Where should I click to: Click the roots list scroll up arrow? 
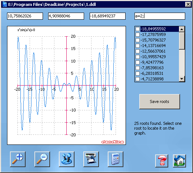pos(182,29)
